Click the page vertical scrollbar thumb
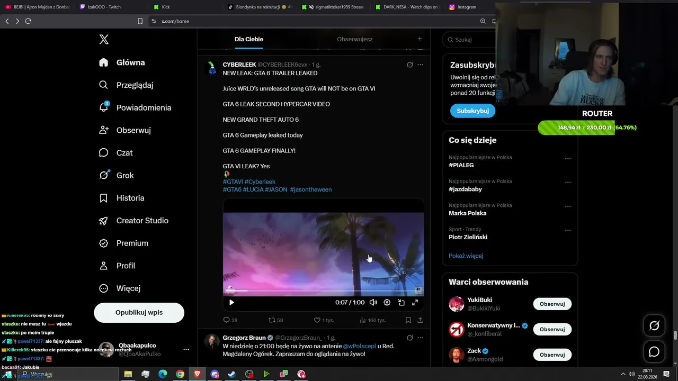678x381 pixels. coord(675,336)
